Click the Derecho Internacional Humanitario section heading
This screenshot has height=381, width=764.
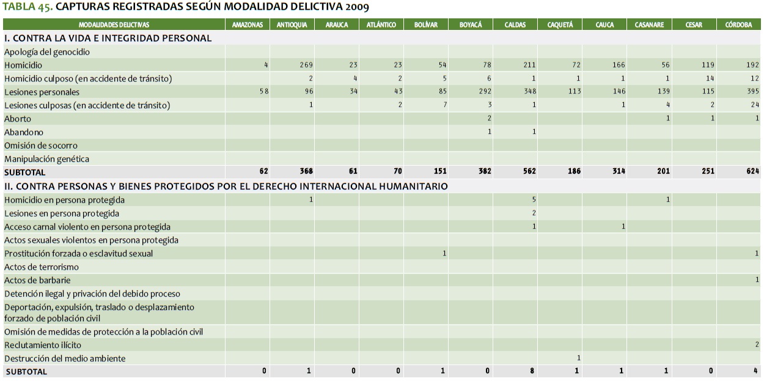[226, 186]
